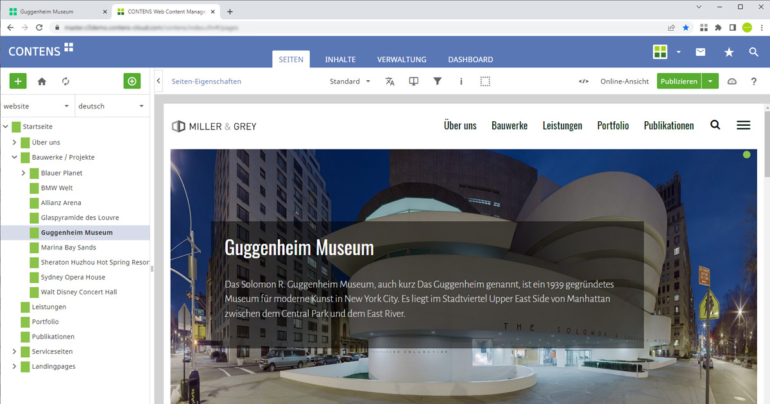Select Glaspyramide des Louvre page
770x404 pixels.
pyautogui.click(x=80, y=217)
